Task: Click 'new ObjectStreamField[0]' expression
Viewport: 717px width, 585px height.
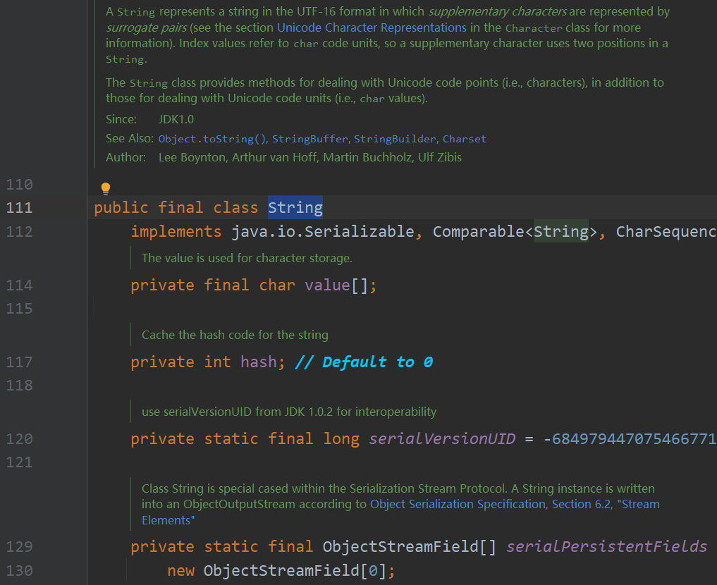Action: (x=277, y=570)
